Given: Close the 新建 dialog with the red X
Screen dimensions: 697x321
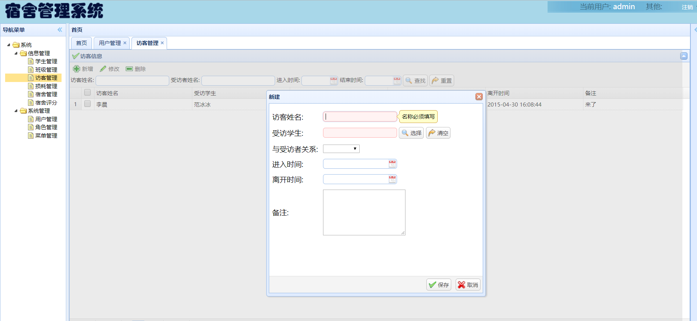Looking at the screenshot, I should click(479, 97).
